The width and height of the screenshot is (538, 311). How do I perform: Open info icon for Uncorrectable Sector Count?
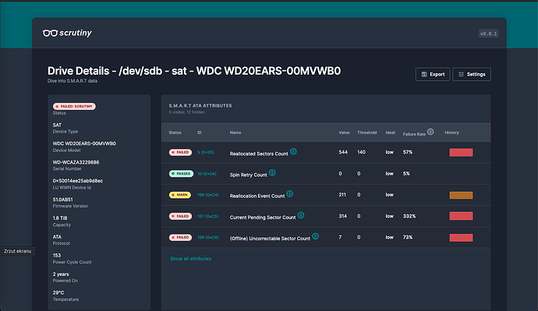(315, 236)
